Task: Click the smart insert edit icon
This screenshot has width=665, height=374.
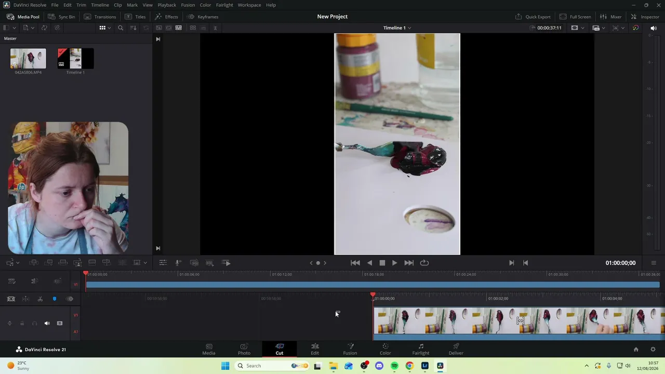Action: tap(34, 263)
